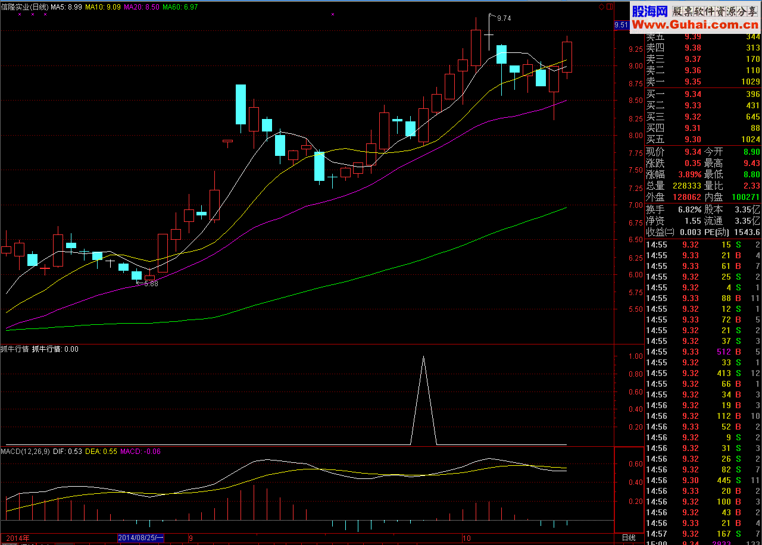Viewport: 762px width, 545px height.
Task: Click the 净资 1.55 value
Action: coord(693,221)
